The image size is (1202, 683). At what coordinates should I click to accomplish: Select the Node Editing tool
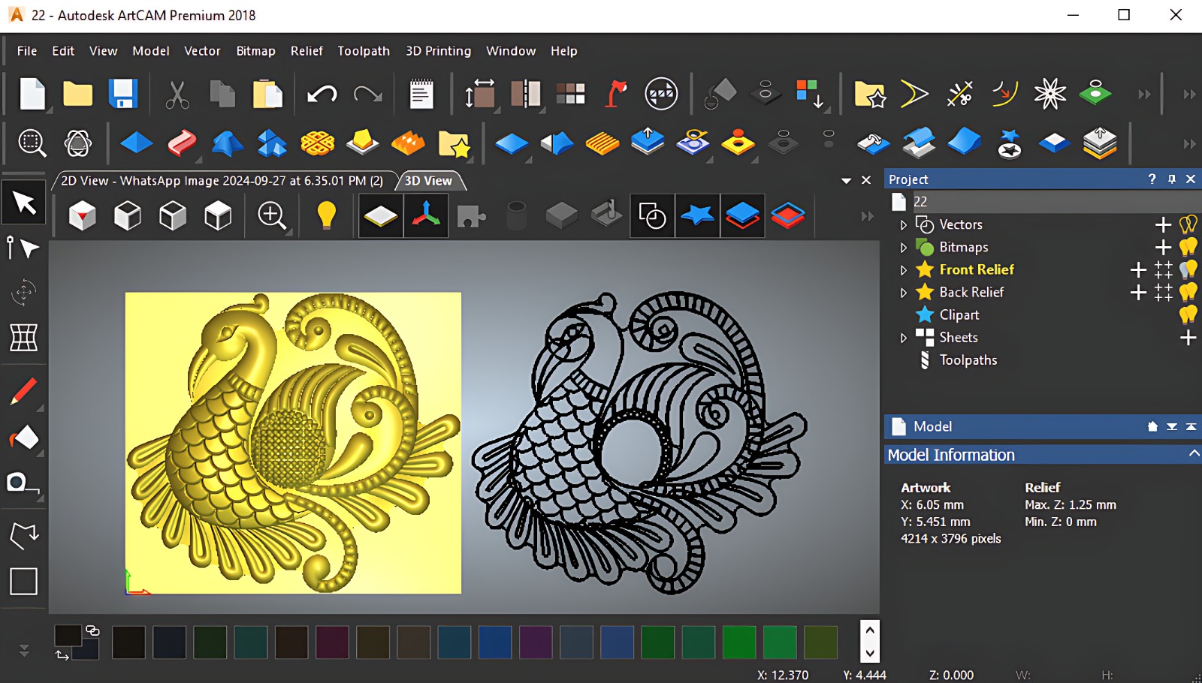[23, 248]
